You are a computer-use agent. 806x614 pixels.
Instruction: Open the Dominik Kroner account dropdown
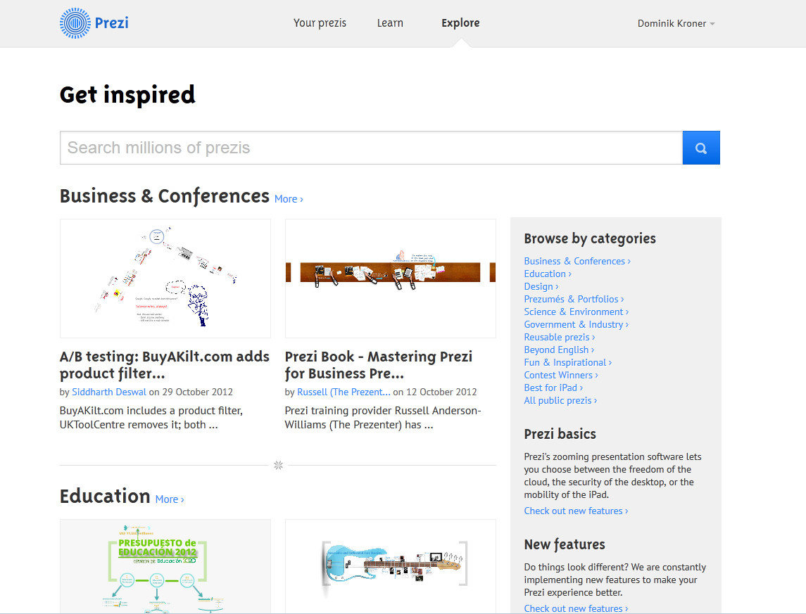tap(676, 23)
